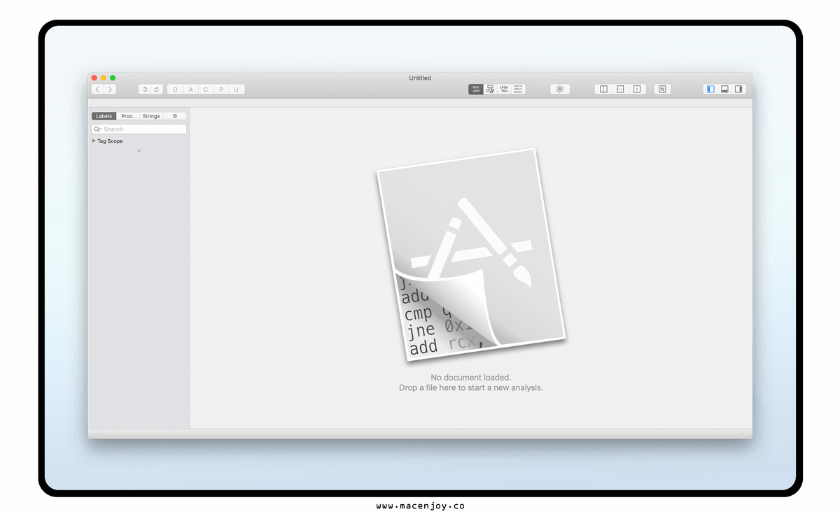Viewport: 840px width, 514px height.
Task: Minimize the Untitled window
Action: click(104, 78)
